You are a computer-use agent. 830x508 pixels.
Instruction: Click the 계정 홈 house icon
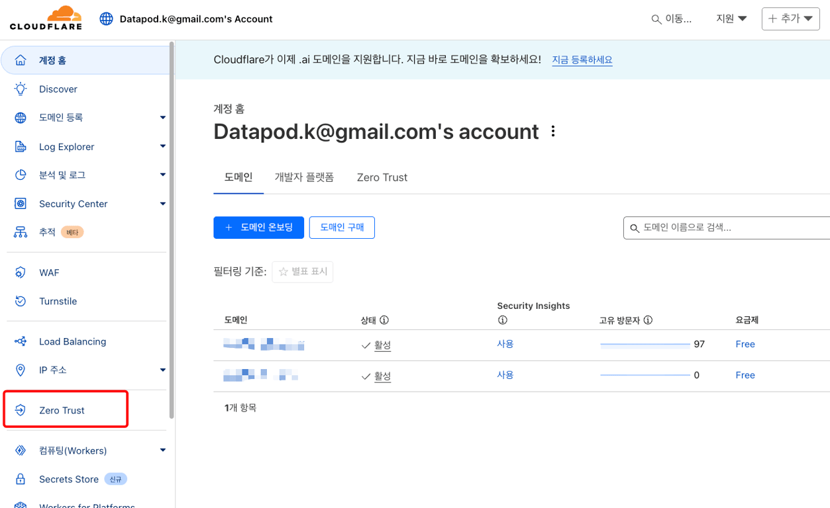[21, 60]
